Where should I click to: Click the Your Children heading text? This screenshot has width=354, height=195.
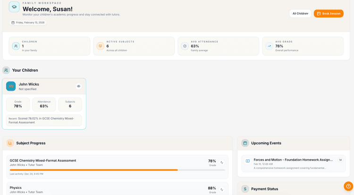tap(25, 70)
